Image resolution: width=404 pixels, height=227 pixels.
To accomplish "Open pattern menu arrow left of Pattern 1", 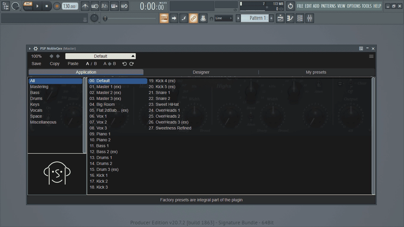I will click(x=238, y=18).
